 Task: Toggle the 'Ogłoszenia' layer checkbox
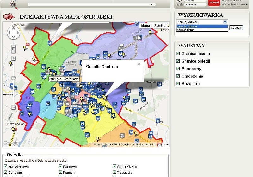(x=178, y=76)
